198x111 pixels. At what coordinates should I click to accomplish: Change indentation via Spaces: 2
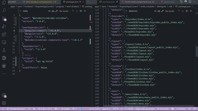click(106, 109)
